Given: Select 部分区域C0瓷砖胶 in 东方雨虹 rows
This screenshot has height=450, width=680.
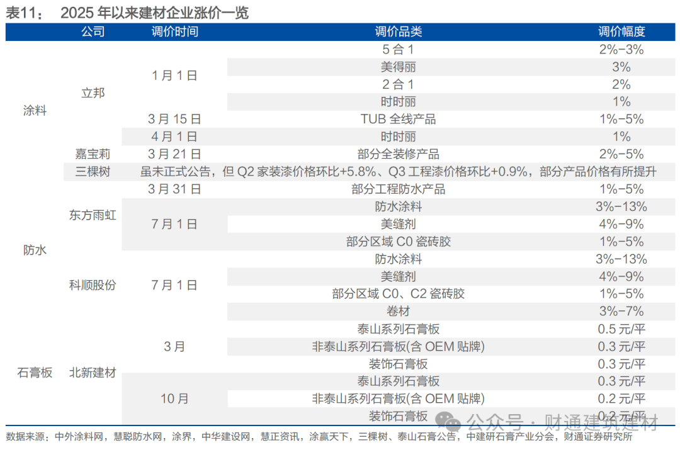Looking at the screenshot, I should (399, 242).
